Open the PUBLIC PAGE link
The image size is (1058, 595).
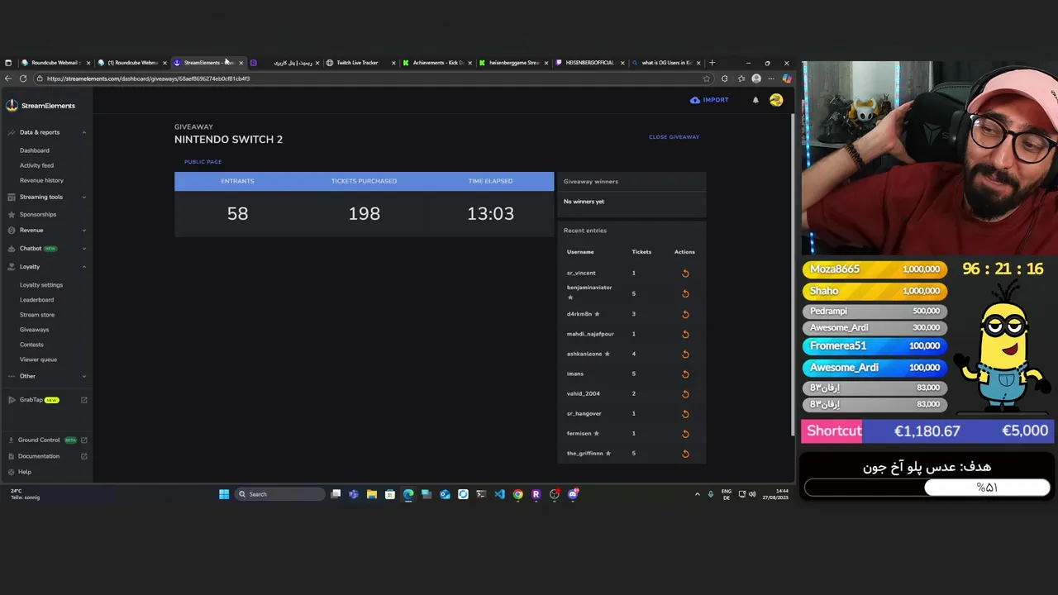[x=203, y=162]
